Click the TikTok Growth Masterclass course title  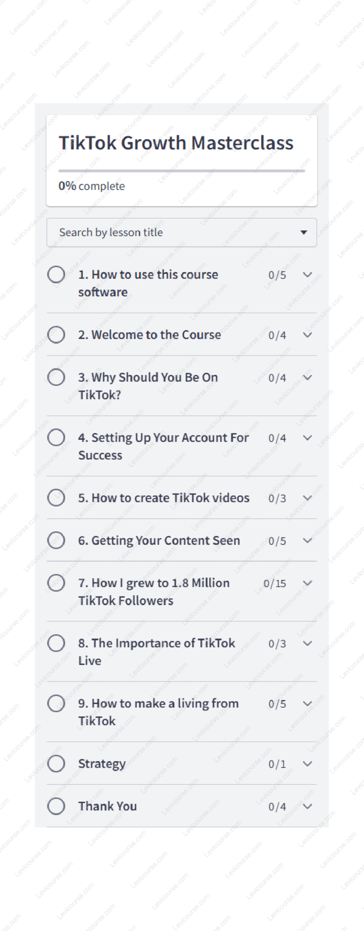176,143
